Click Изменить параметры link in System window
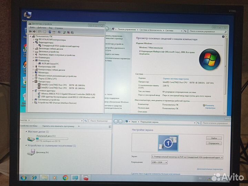This screenshot has width=248, height=186. click(x=210, y=106)
